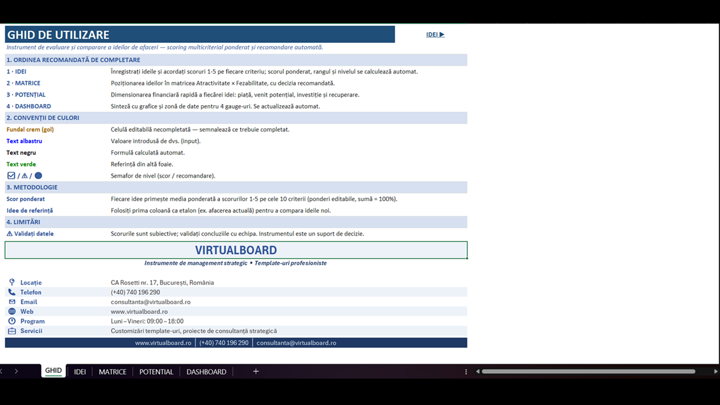720x405 pixels.
Task: Click www.virtualboard.ro in the Web row
Action: [x=139, y=311]
